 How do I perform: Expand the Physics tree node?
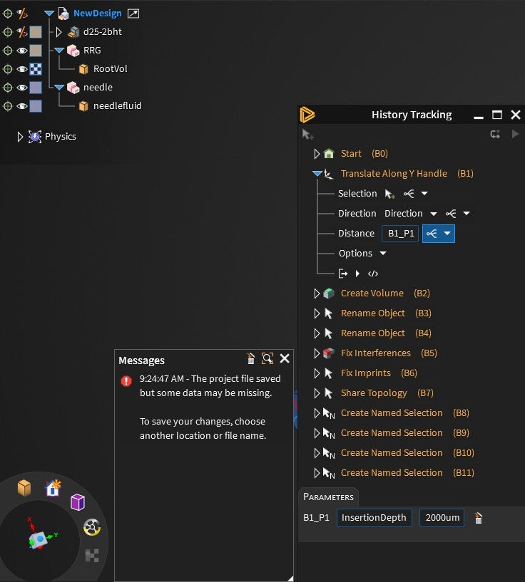point(20,137)
